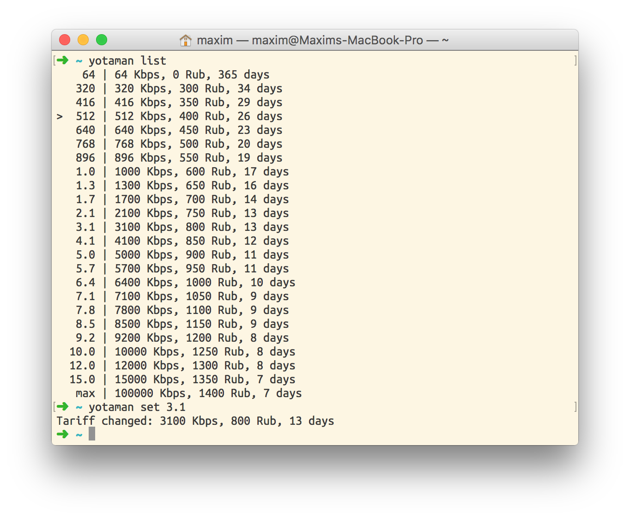Viewport: 630px width, 519px height.
Task: Click the line '5000 Kbps, 900 Rub, 11 days'
Action: (201, 254)
